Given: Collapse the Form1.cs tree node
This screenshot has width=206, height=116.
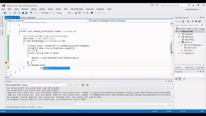Looking at the screenshot, I should click(179, 42).
